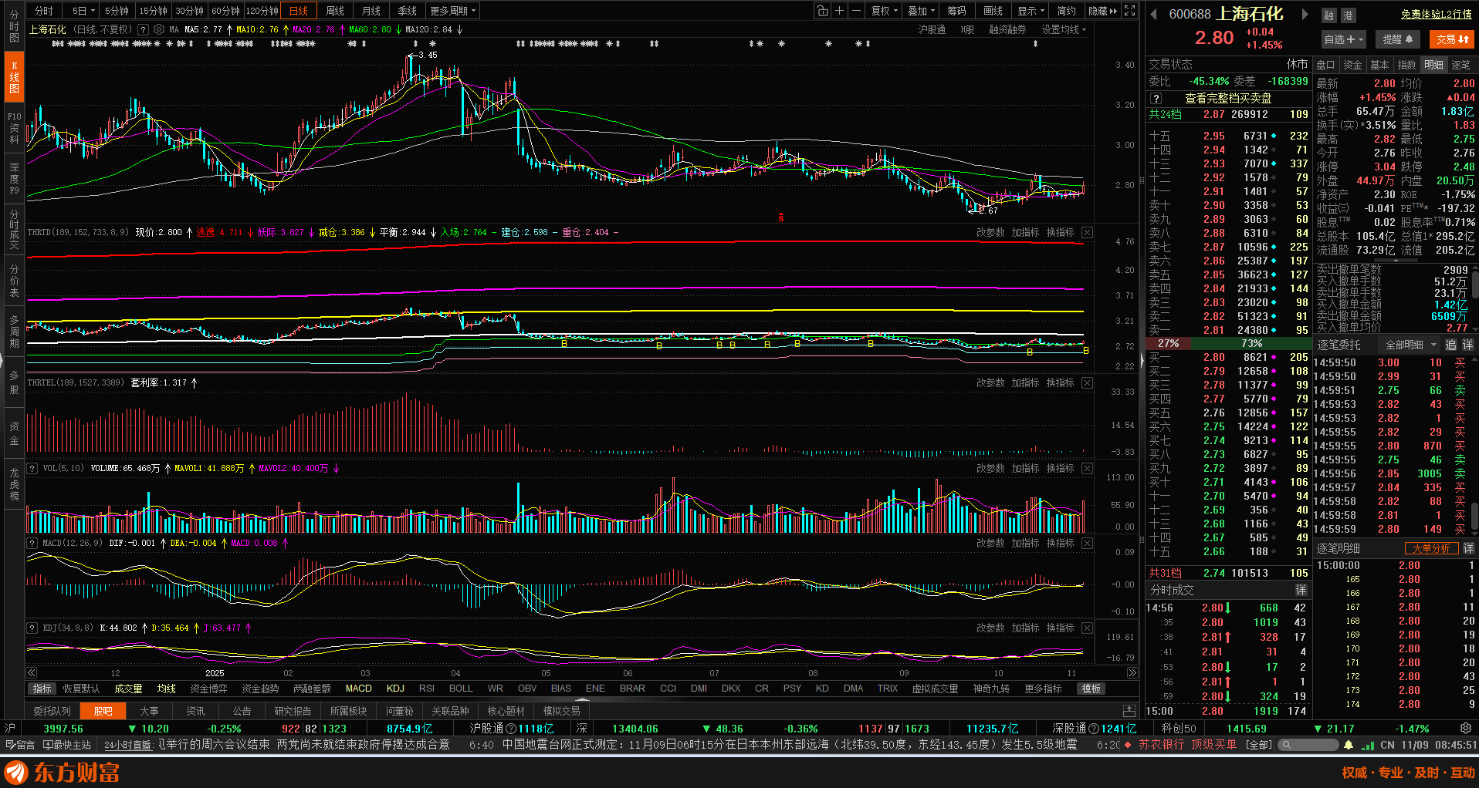The image size is (1479, 788).
Task: Click the lock chart icon in toolbar
Action: (823, 11)
